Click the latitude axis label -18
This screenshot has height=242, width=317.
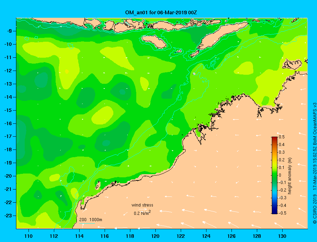pos(8,150)
